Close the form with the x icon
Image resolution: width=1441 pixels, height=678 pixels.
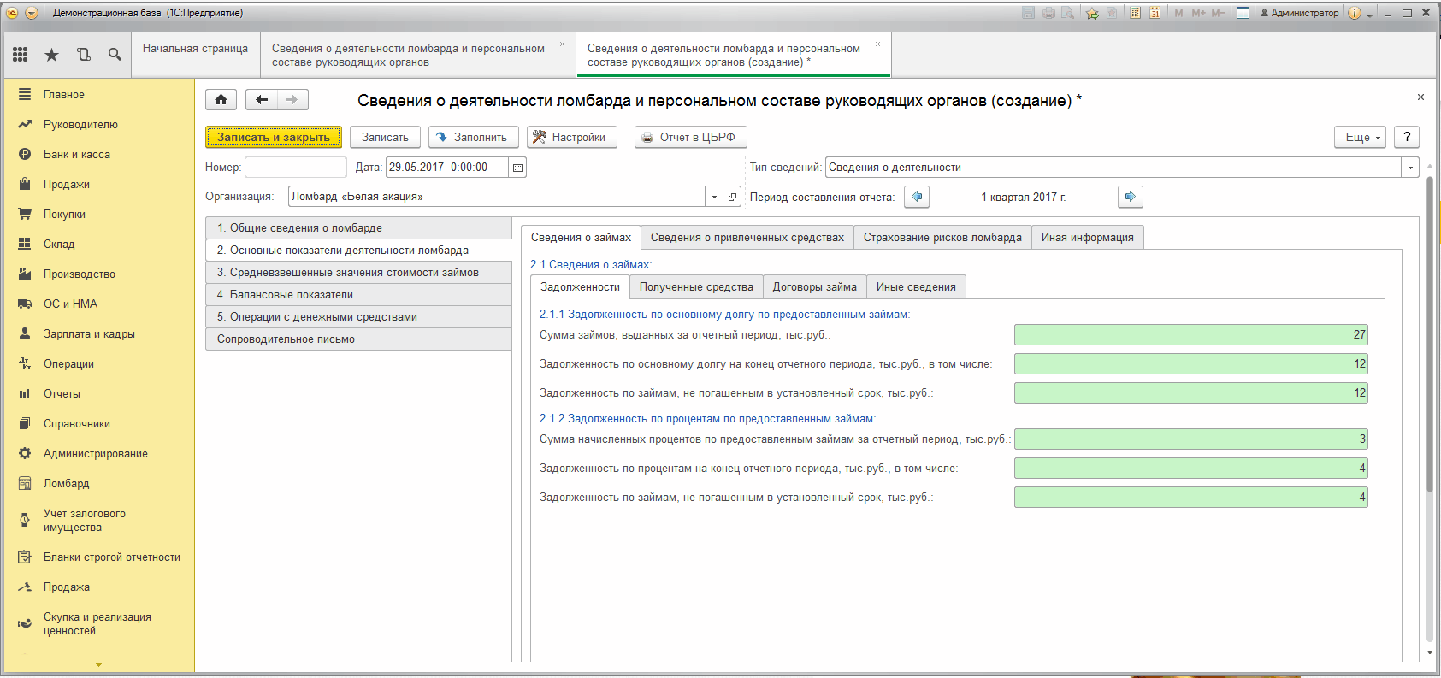(x=1420, y=97)
